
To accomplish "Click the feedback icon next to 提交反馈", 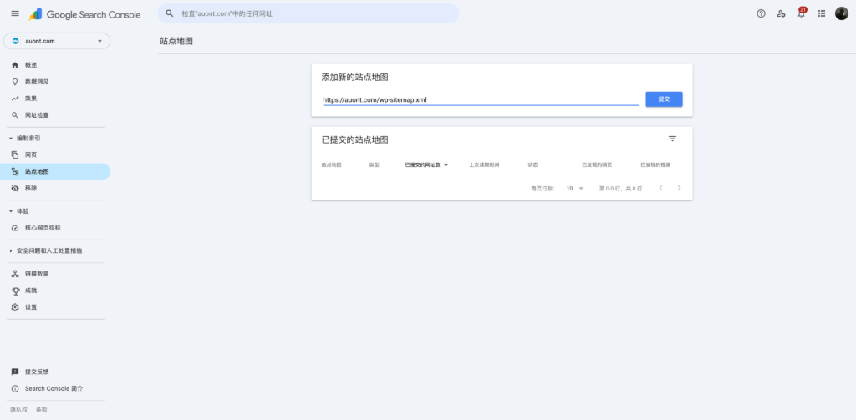I will pos(15,372).
